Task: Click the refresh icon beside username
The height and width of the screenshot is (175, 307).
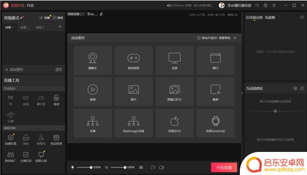Action: [x=257, y=5]
